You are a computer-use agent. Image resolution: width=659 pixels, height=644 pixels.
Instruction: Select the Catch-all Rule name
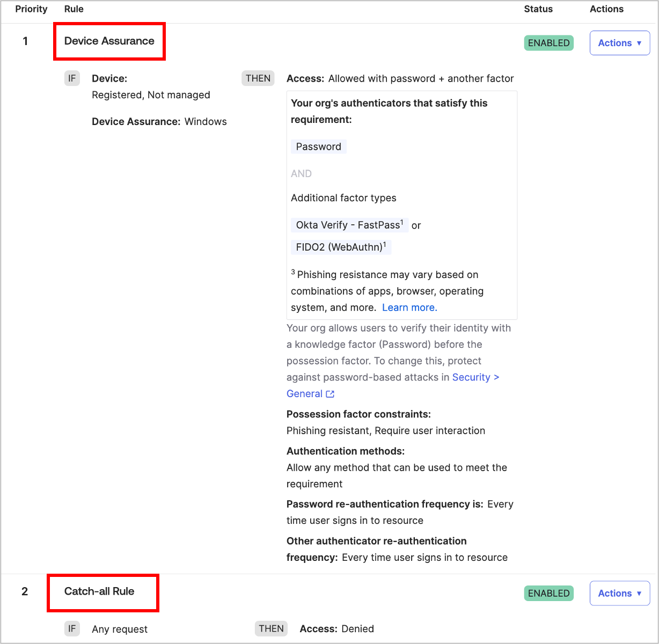(x=99, y=591)
